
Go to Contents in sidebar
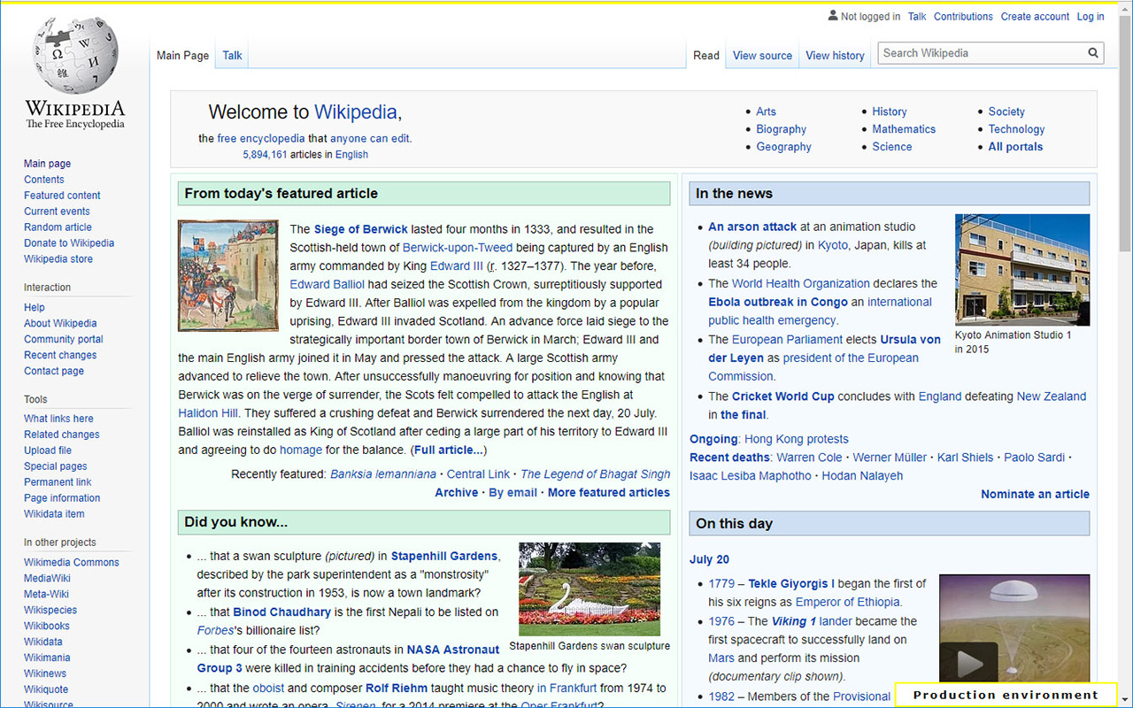pos(44,180)
